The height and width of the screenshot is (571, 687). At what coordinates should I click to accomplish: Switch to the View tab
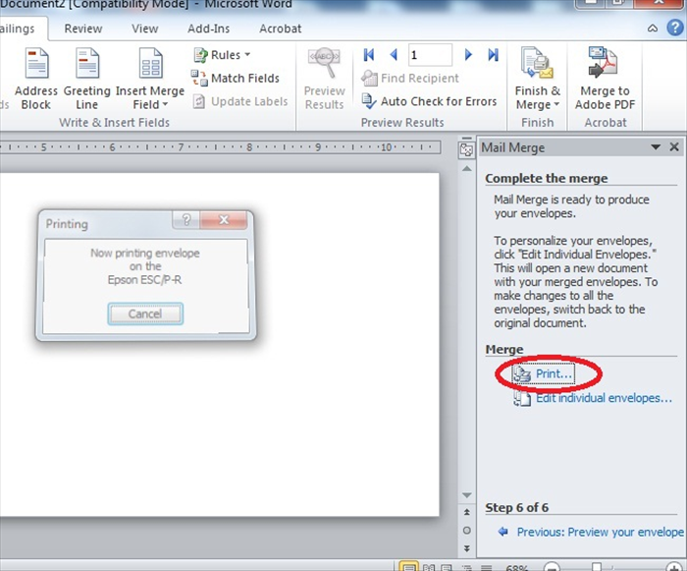tap(144, 29)
